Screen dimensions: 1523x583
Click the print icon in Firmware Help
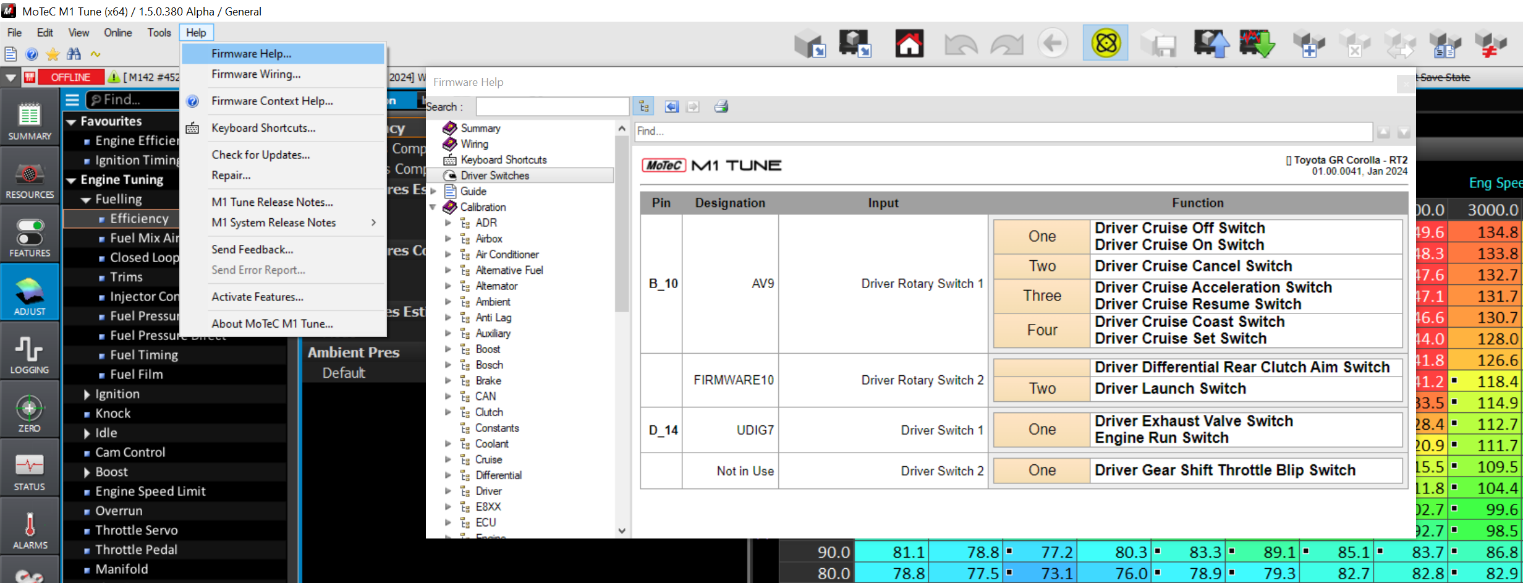pyautogui.click(x=721, y=107)
